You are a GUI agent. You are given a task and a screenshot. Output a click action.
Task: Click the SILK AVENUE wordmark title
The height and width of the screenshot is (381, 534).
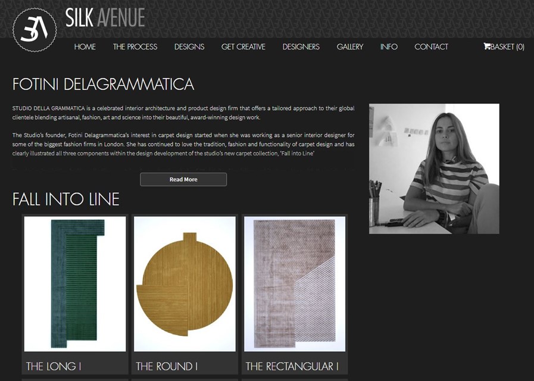tap(105, 18)
